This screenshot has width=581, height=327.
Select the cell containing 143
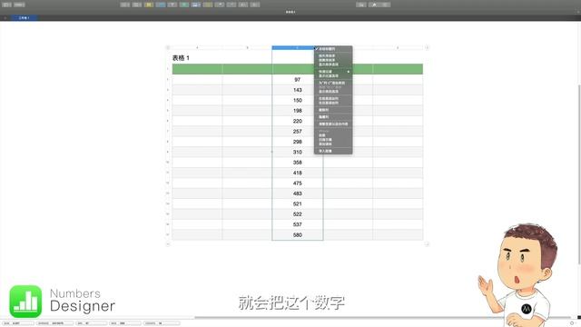point(298,90)
